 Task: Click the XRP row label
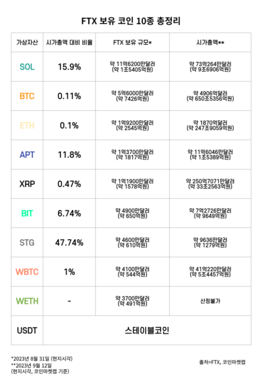[x=27, y=184]
